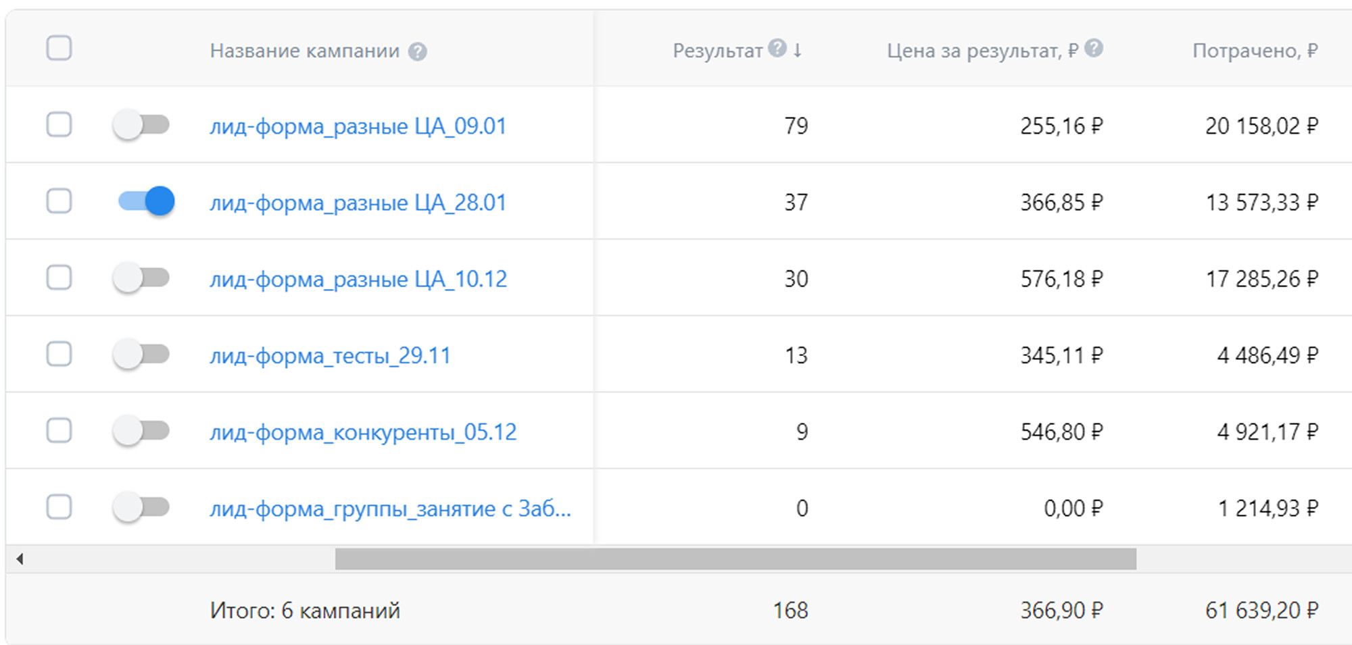This screenshot has height=645, width=1352.
Task: Click help icon beside Цена за результат
Action: click(x=1094, y=48)
